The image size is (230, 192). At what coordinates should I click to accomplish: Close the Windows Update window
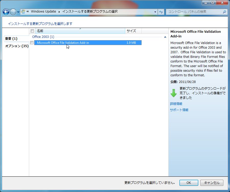click(x=222, y=3)
